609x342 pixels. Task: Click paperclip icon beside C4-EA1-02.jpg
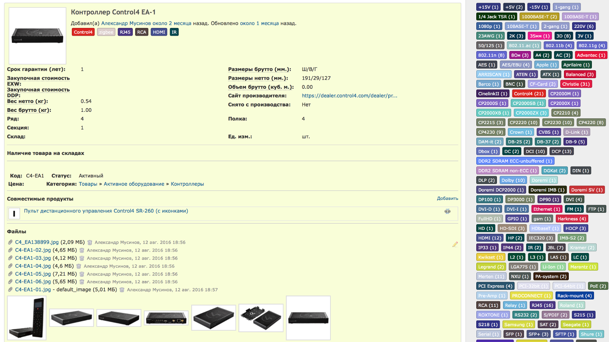[10, 250]
